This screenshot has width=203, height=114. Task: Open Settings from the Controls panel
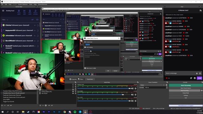coord(186,96)
